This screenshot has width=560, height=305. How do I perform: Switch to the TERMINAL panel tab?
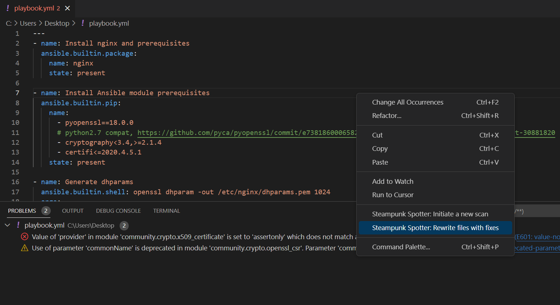(166, 211)
